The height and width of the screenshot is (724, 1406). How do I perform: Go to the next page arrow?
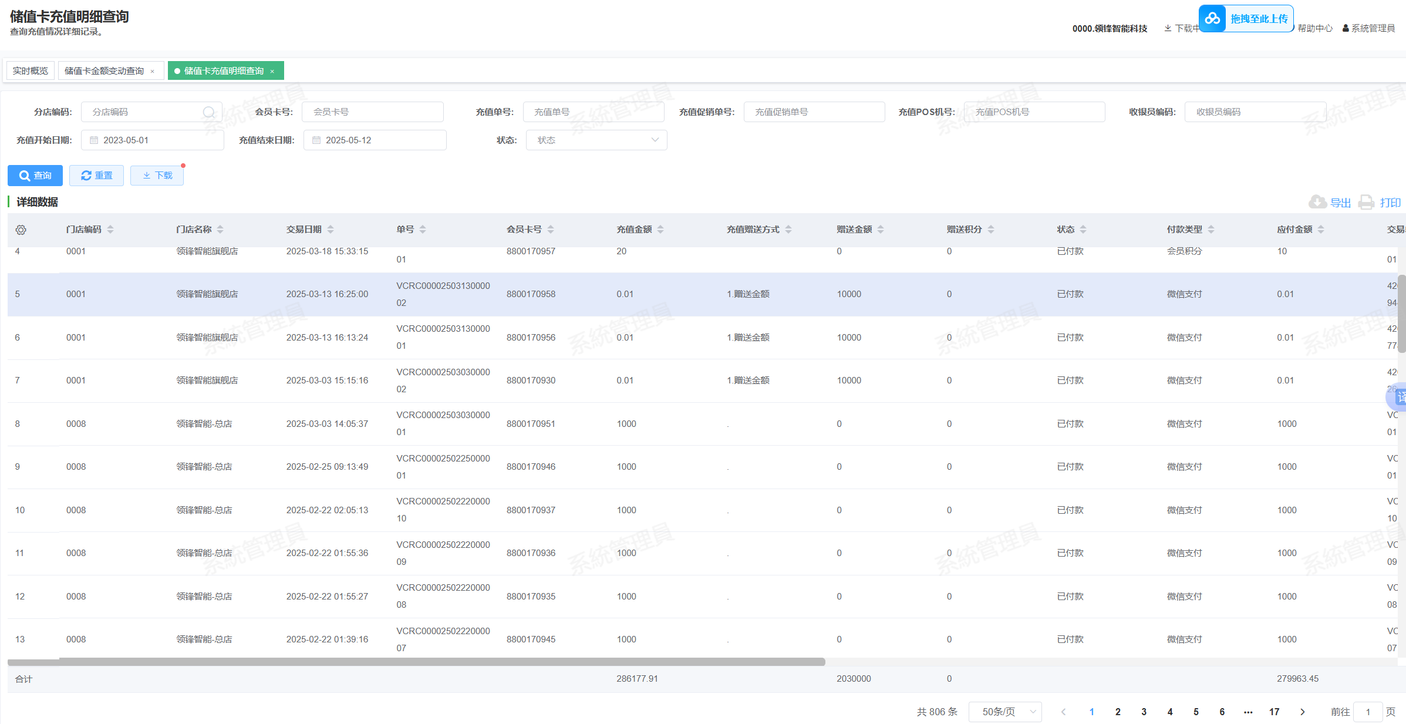coord(1302,712)
